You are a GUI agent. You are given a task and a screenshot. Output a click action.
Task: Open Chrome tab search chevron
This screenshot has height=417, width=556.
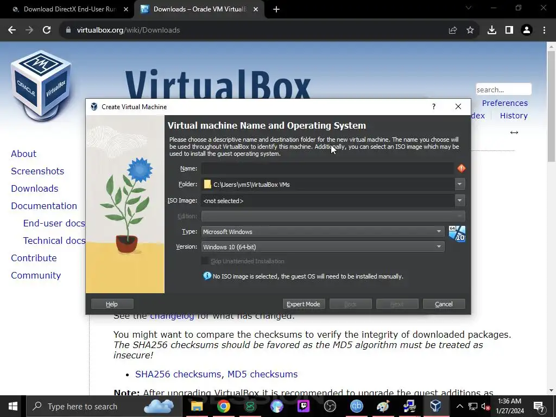pos(469,8)
